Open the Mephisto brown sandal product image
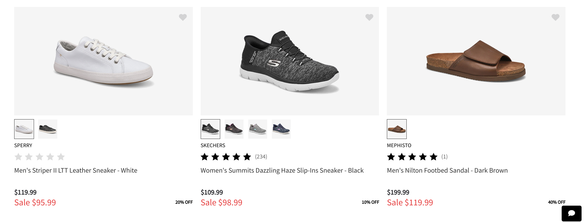The image size is (585, 222). (x=476, y=61)
